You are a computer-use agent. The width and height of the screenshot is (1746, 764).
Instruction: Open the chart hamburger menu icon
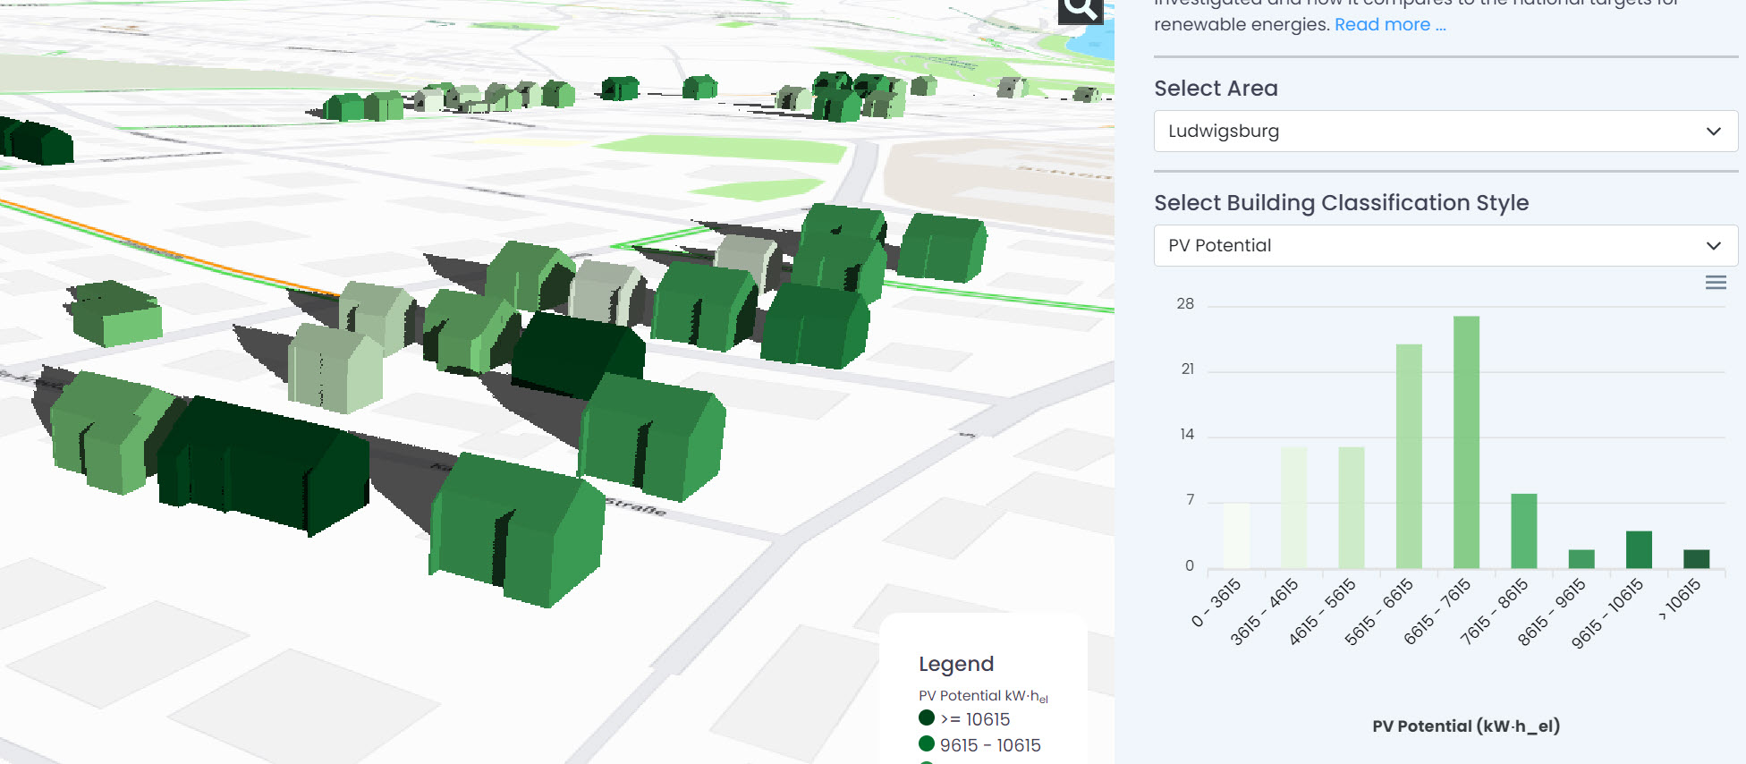coord(1716,283)
